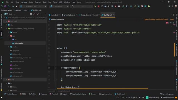Collapse the ios folder in tree
The height and width of the screenshot is (100, 178).
pyautogui.click(x=6, y=83)
